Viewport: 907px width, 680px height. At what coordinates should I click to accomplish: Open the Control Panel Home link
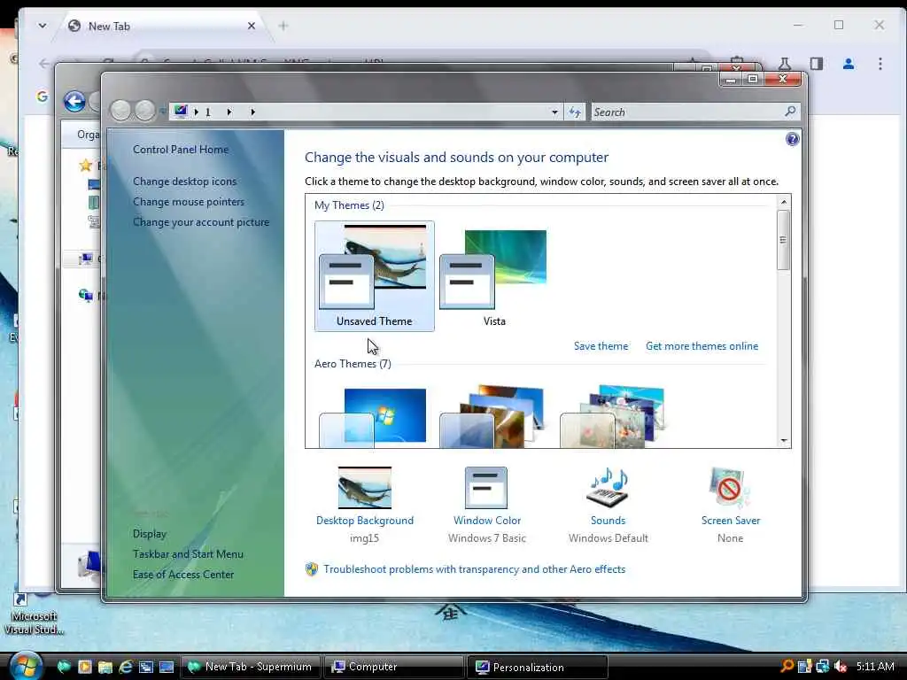pyautogui.click(x=181, y=149)
